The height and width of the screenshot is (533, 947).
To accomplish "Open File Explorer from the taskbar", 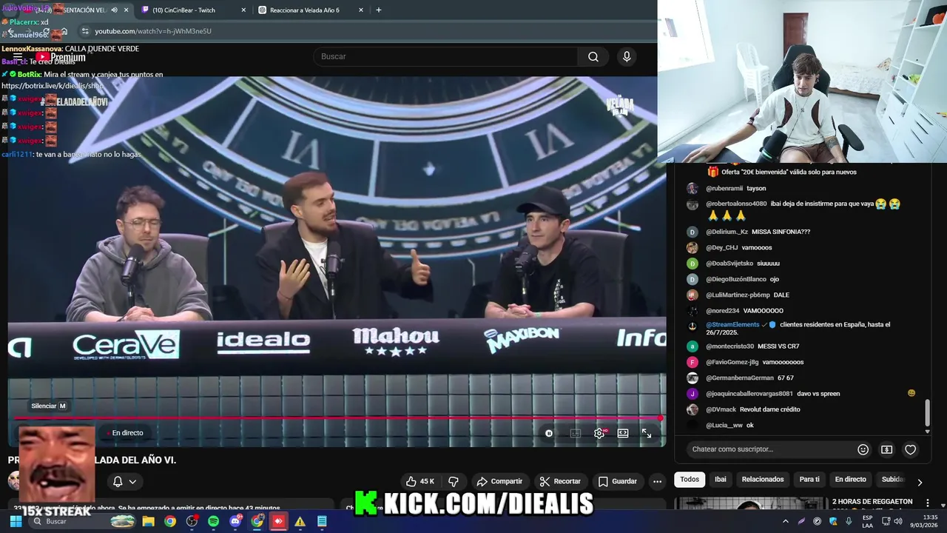I will [148, 521].
